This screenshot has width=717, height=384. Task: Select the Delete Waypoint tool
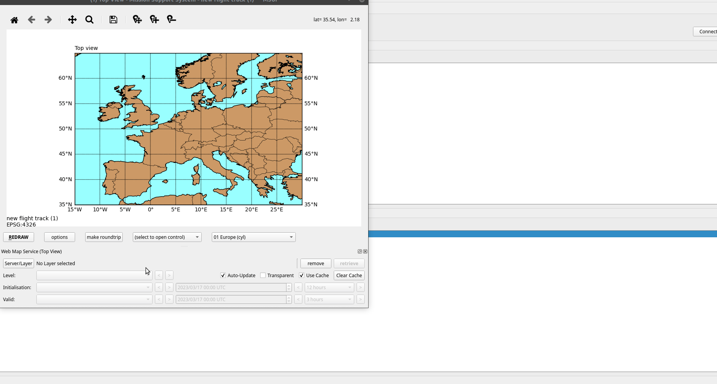(x=171, y=19)
